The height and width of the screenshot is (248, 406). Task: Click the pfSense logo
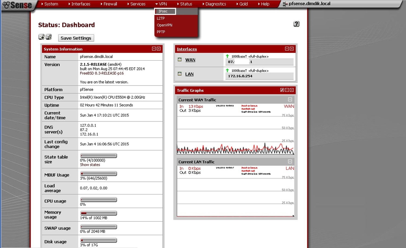(17, 5)
